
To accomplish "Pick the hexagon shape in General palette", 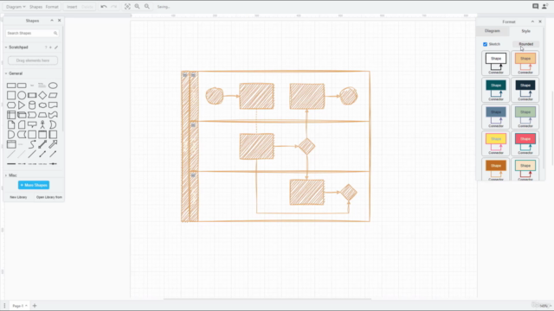I will [x=11, y=105].
